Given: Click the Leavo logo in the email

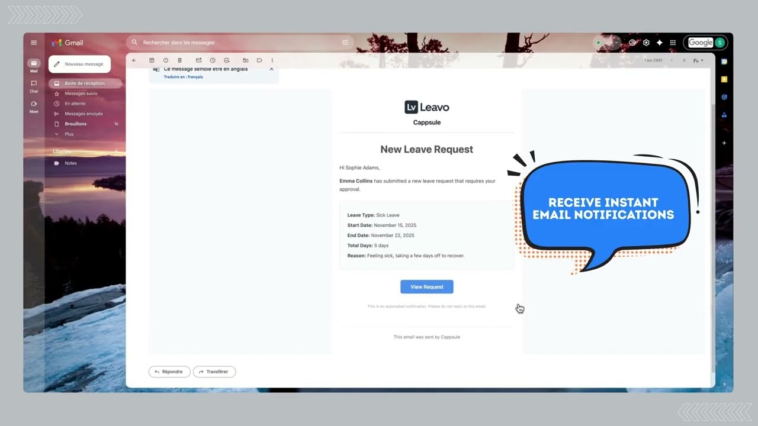Looking at the screenshot, I should [x=427, y=107].
